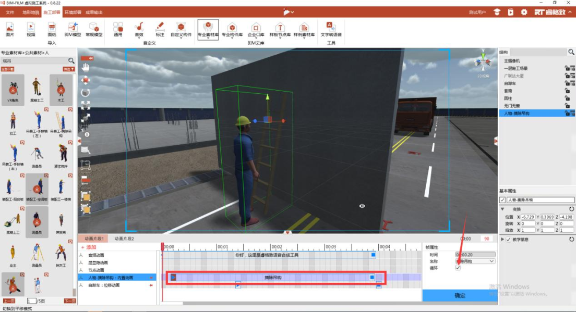Image resolution: width=577 pixels, height=313 pixels.
Task: Select the rotate cube tool in viewport
Action: [86, 93]
